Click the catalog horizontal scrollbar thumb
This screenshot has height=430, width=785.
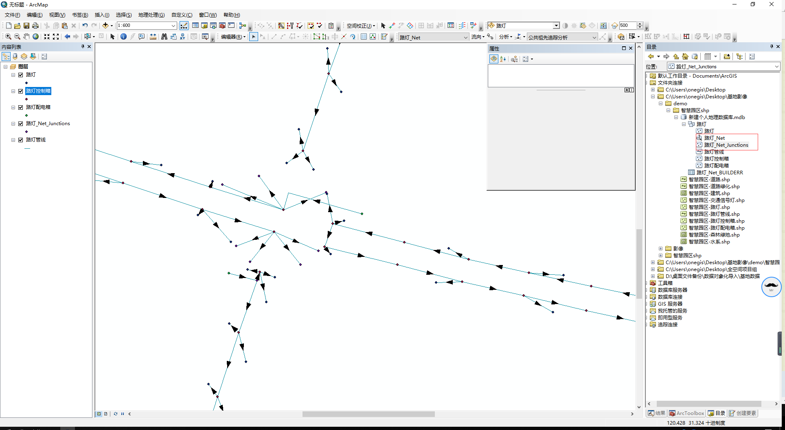click(x=709, y=404)
